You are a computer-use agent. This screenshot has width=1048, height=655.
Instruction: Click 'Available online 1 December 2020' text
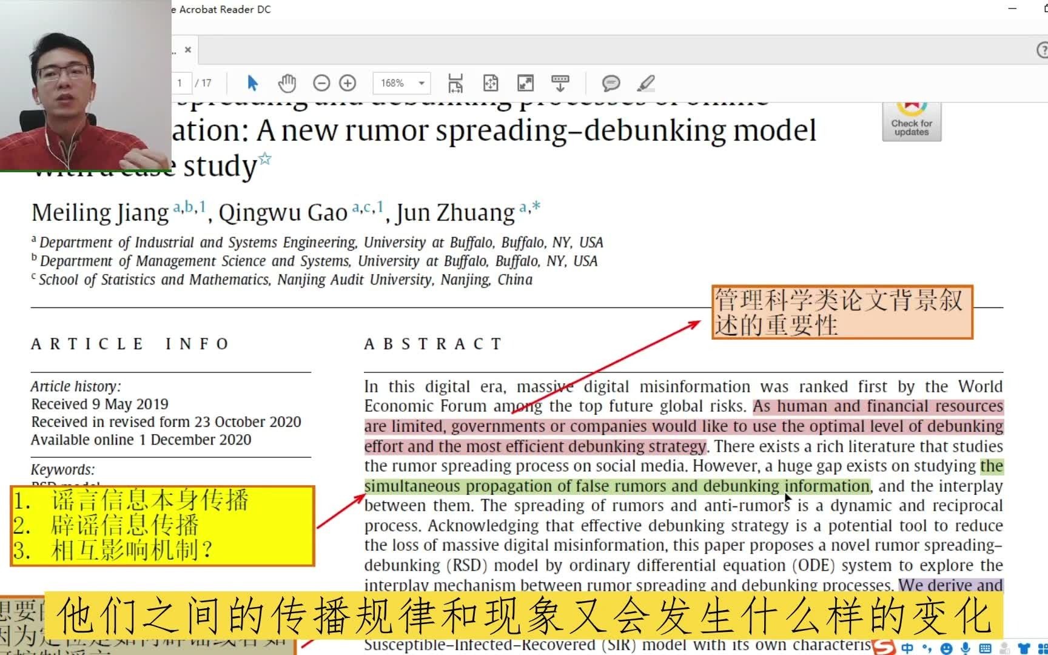pyautogui.click(x=141, y=440)
